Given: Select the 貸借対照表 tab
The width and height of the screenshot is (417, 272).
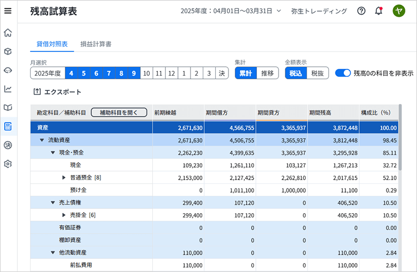Looking at the screenshot, I should click(x=52, y=44).
